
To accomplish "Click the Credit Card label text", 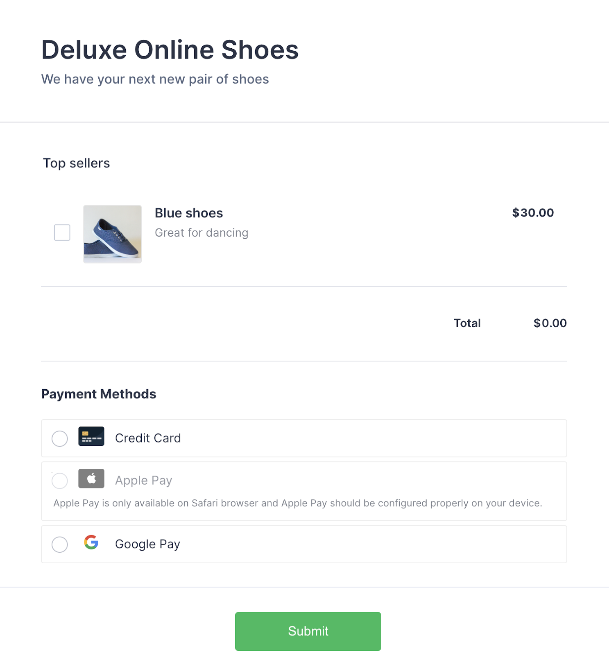I will (x=148, y=438).
